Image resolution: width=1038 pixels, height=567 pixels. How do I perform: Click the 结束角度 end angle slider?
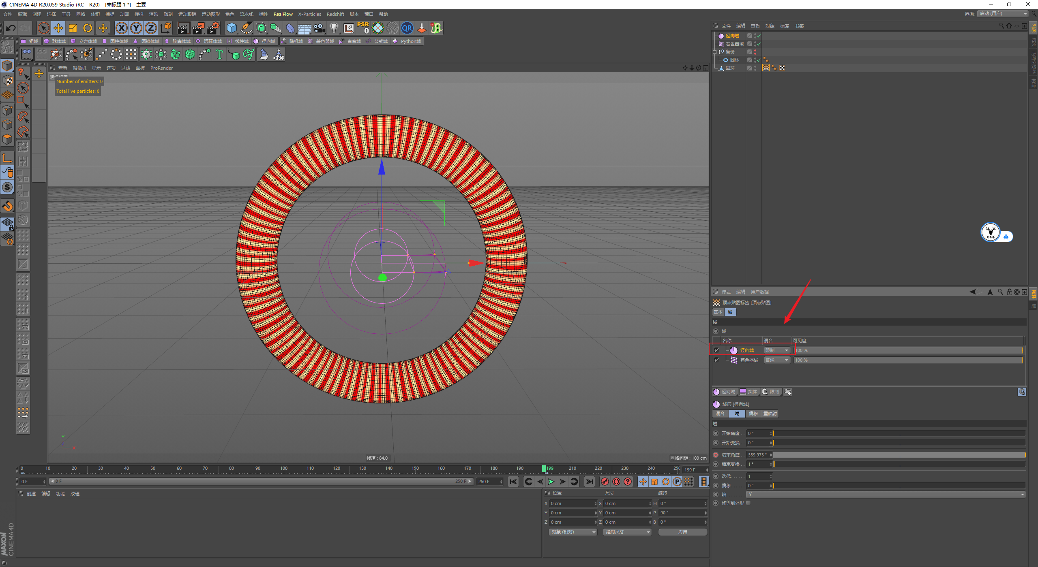pos(899,455)
